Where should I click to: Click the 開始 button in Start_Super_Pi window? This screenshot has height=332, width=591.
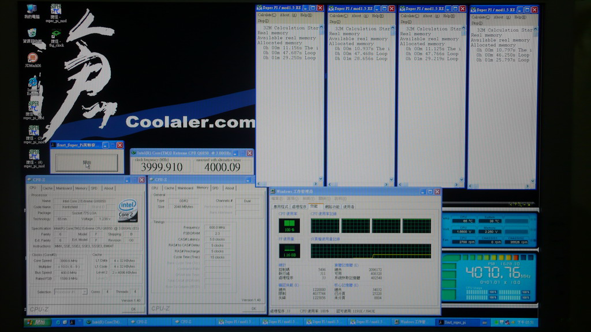point(87,163)
